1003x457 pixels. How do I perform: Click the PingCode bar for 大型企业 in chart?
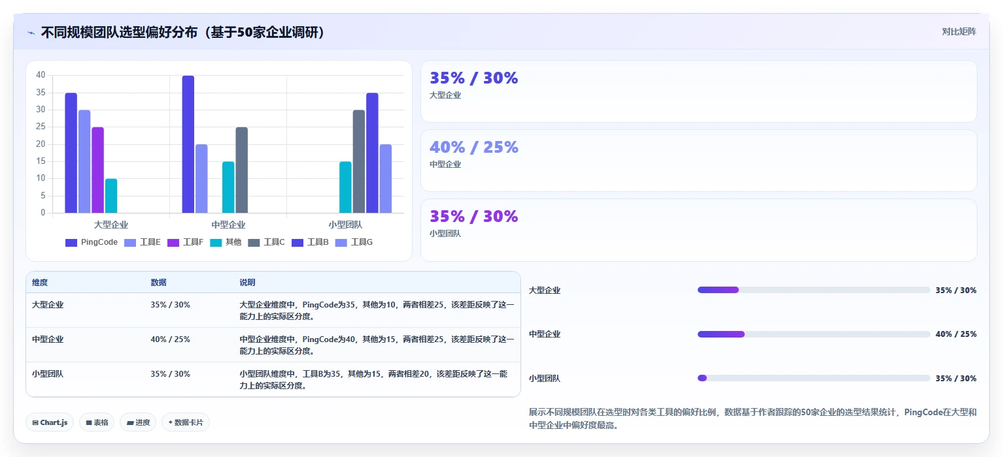coord(71,153)
